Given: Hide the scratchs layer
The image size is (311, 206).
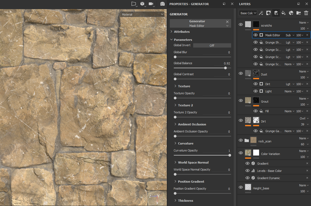Looking at the screenshot, I should point(241,24).
